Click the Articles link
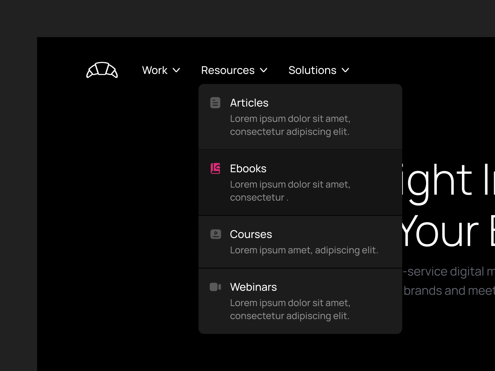Viewport: 495px width, 371px height. (249, 103)
